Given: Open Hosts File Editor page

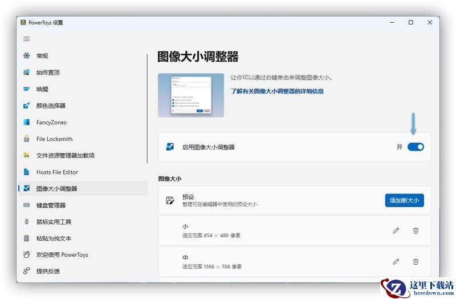Looking at the screenshot, I should pyautogui.click(x=83, y=172).
